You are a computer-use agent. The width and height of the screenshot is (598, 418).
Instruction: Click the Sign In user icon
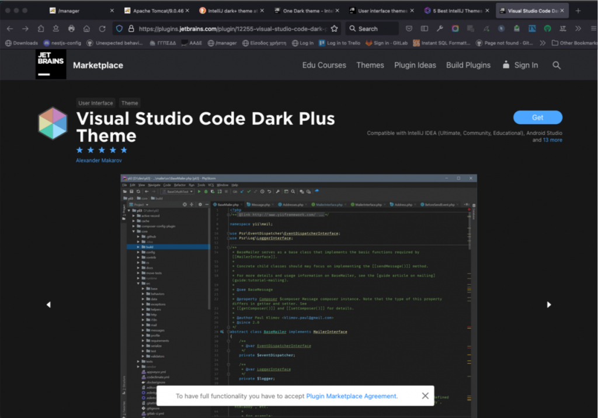506,64
